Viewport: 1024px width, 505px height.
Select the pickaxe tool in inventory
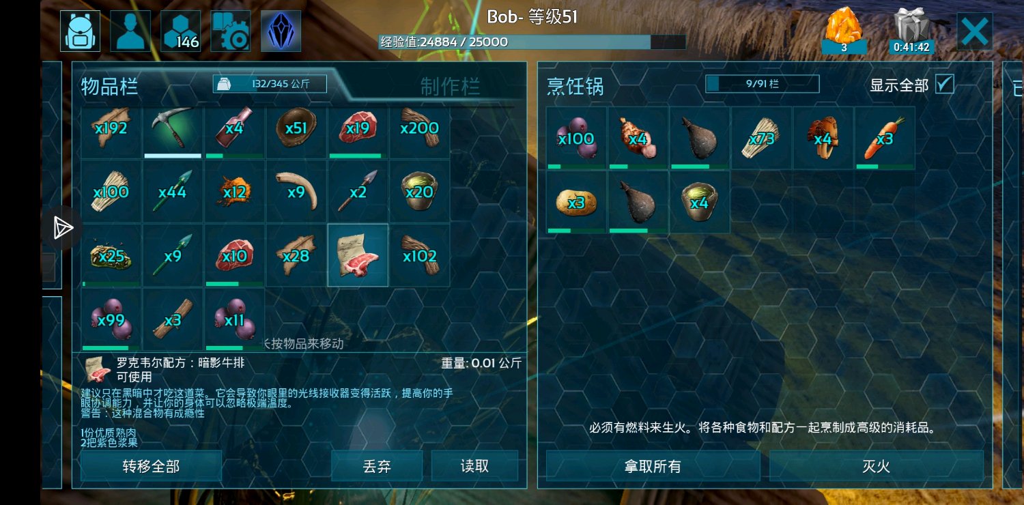coord(173,132)
